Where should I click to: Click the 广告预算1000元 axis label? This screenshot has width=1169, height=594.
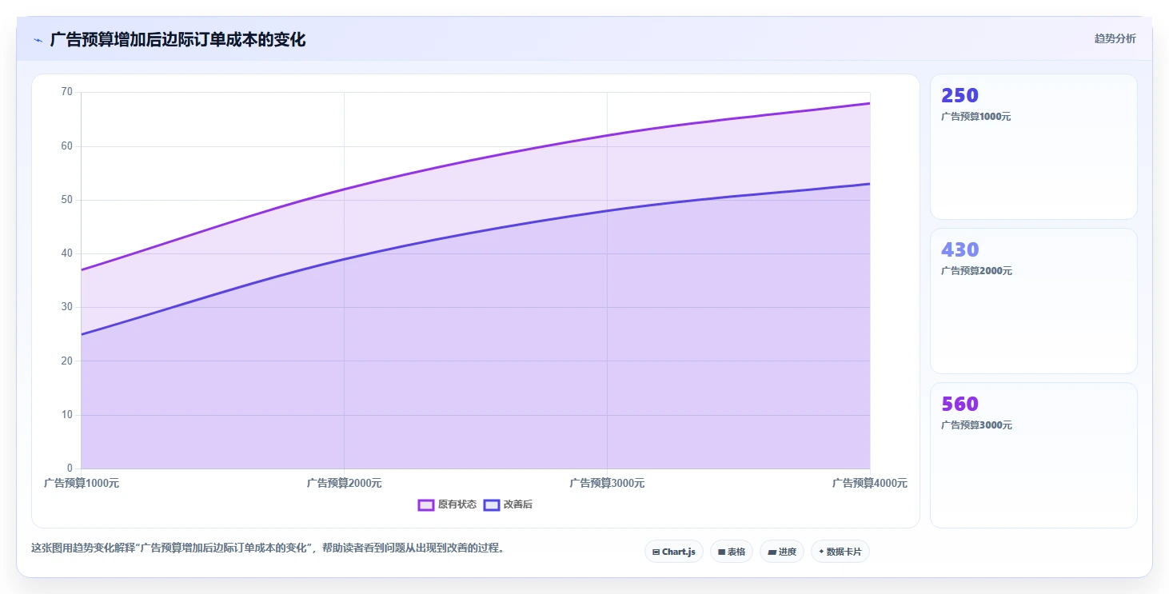coord(82,483)
